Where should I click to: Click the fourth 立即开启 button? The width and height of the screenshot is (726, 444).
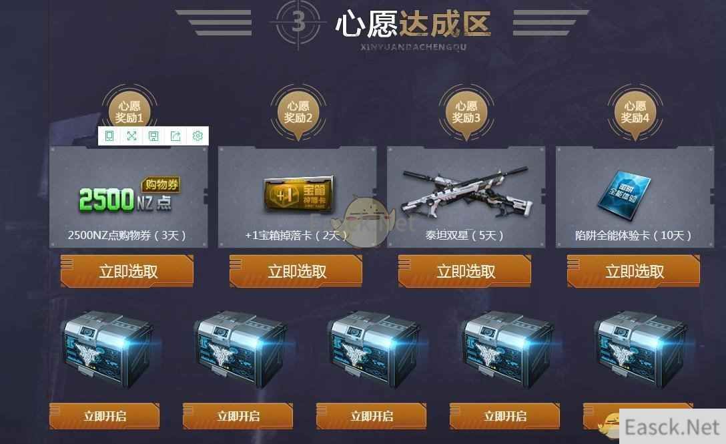pyautogui.click(x=504, y=416)
